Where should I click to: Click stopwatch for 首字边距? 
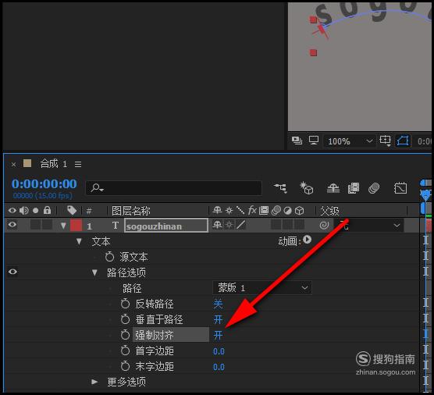pos(125,351)
